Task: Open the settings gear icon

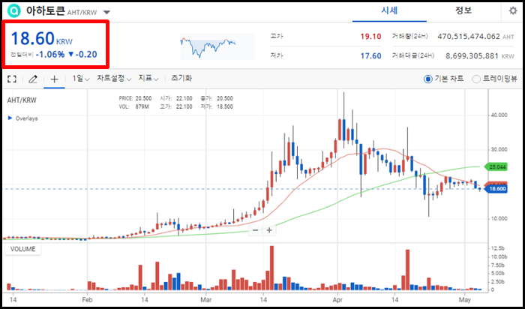Action: pyautogui.click(x=512, y=10)
